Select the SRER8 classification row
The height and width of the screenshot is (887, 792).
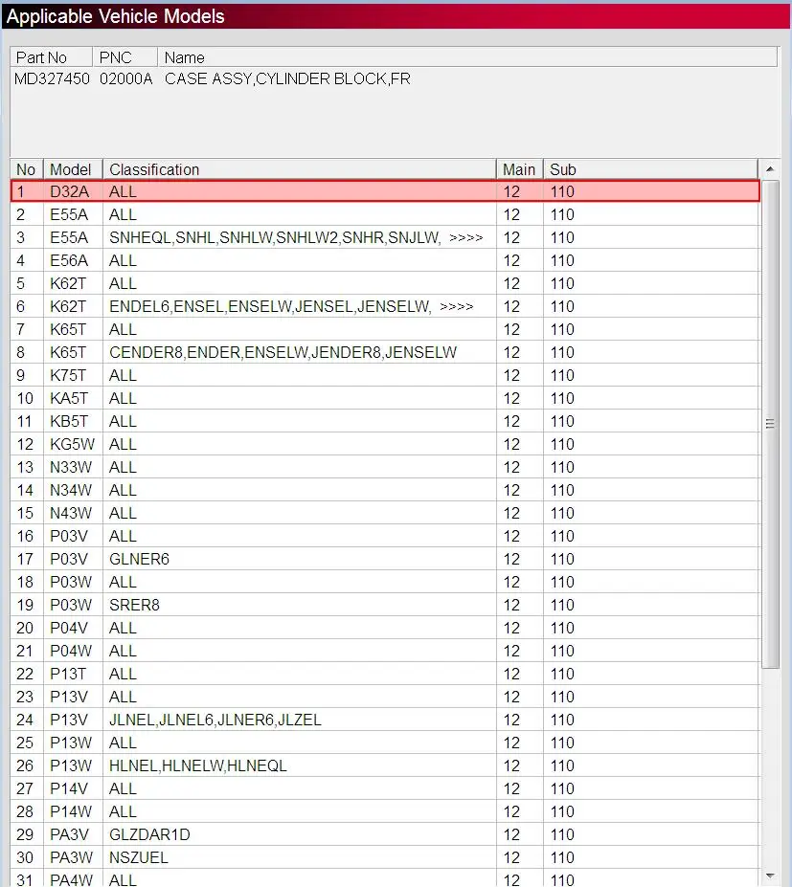coord(385,606)
